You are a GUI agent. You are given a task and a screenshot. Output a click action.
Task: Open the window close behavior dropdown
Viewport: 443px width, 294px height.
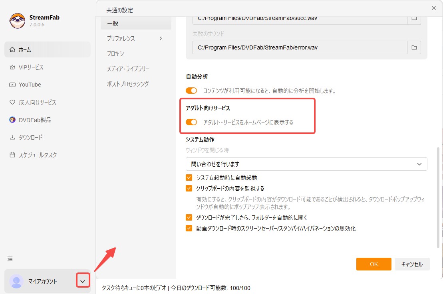[306, 164]
